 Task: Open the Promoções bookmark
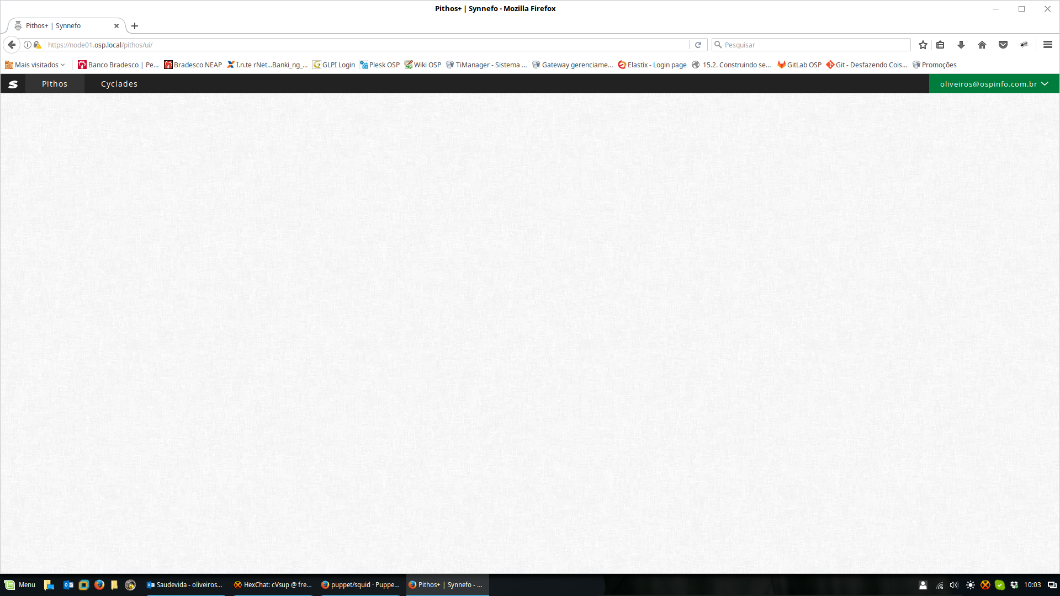click(935, 65)
